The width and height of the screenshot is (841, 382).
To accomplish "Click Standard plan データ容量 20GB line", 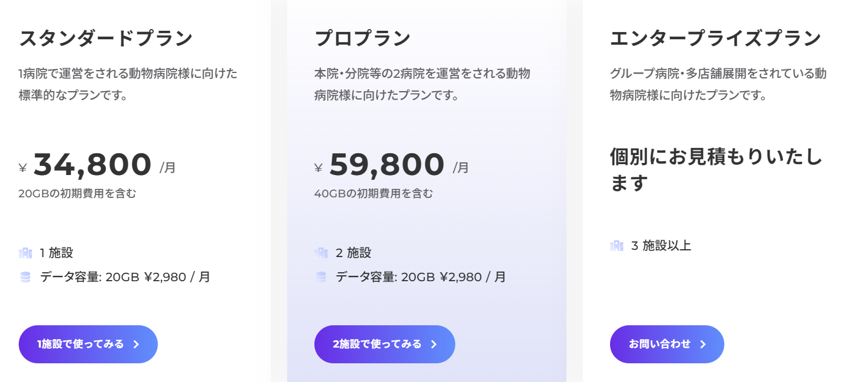I will coord(125,277).
